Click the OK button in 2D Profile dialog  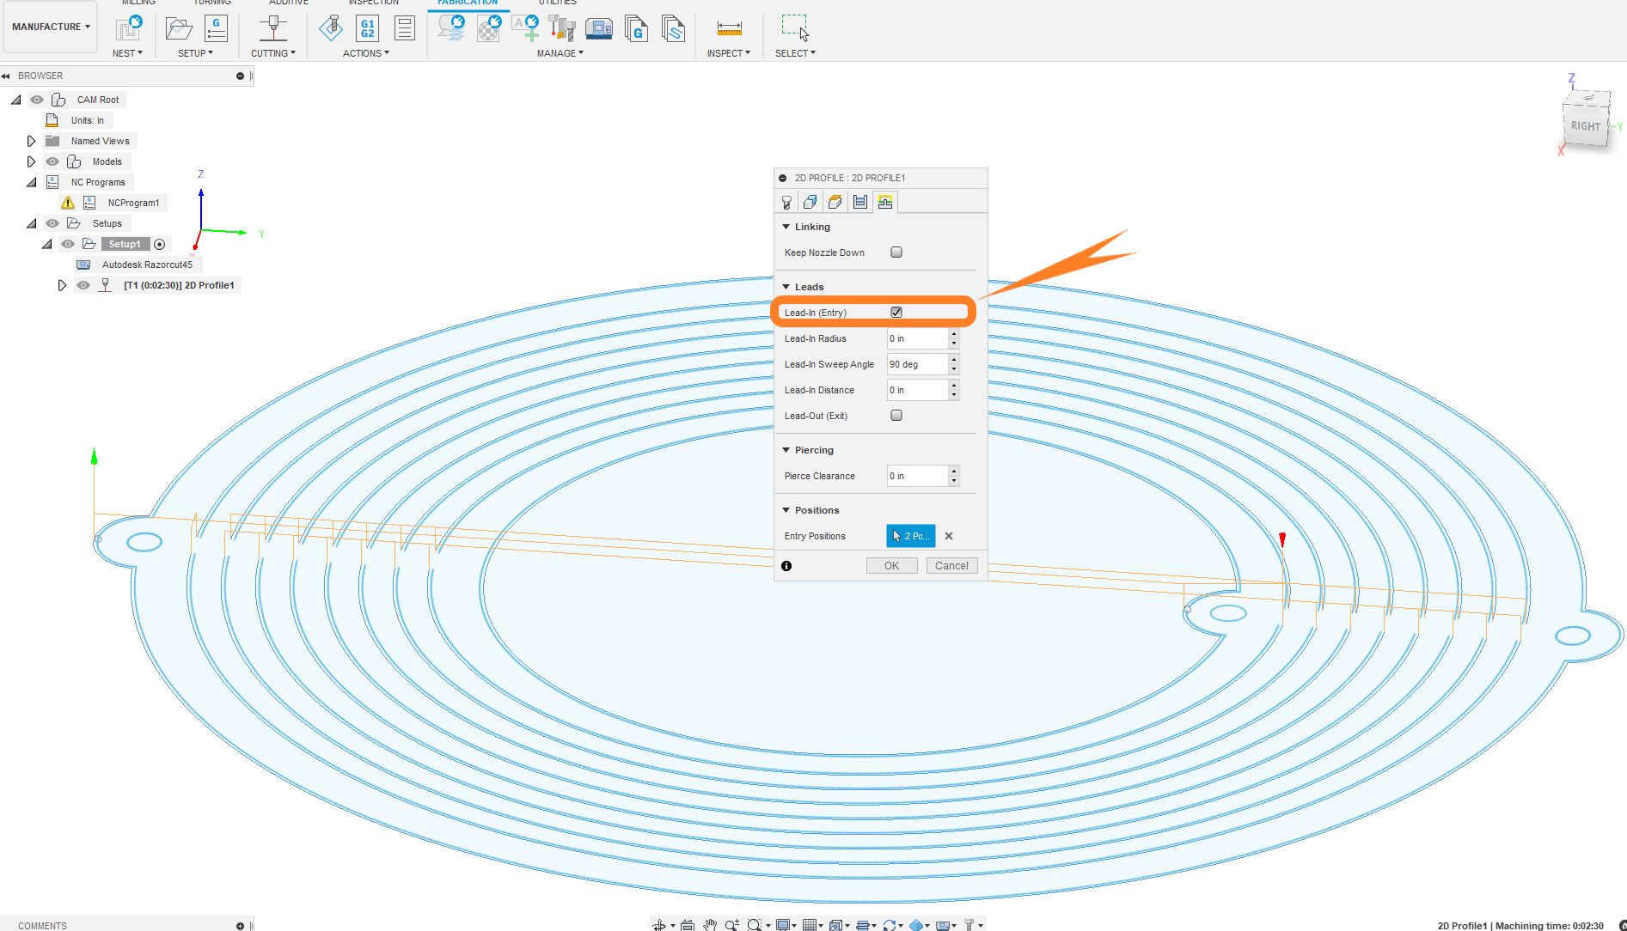tap(891, 566)
